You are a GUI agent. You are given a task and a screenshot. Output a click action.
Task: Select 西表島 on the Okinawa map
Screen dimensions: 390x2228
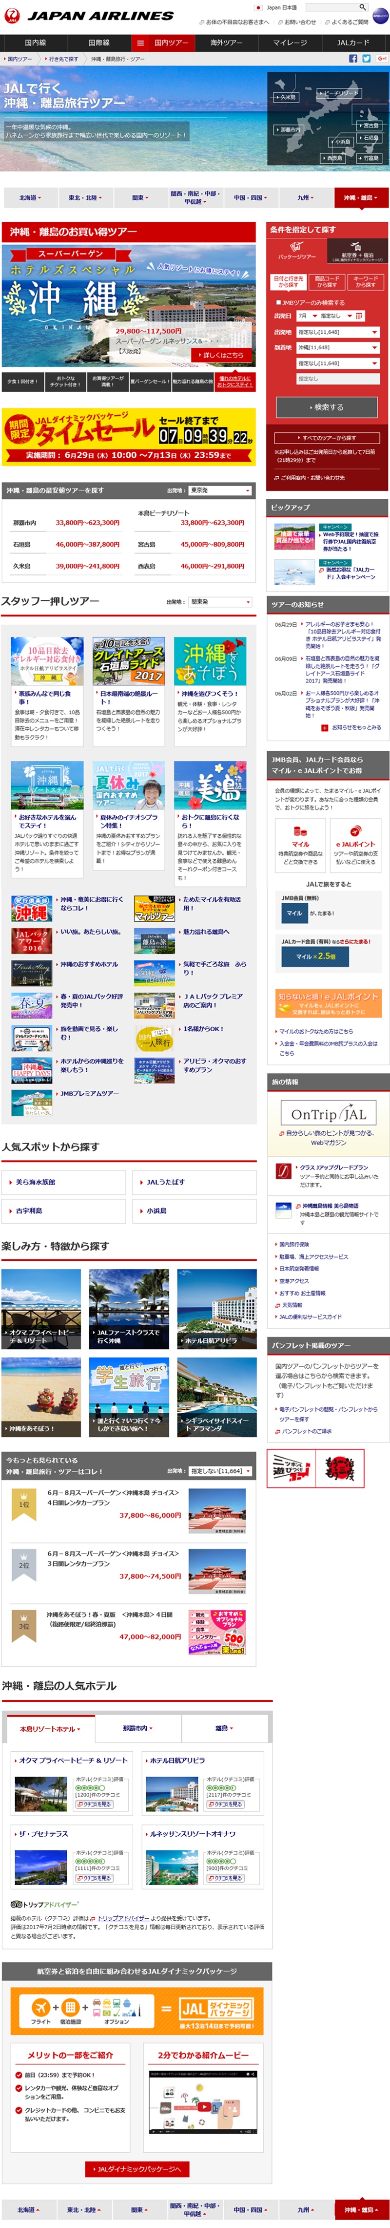coord(333,158)
